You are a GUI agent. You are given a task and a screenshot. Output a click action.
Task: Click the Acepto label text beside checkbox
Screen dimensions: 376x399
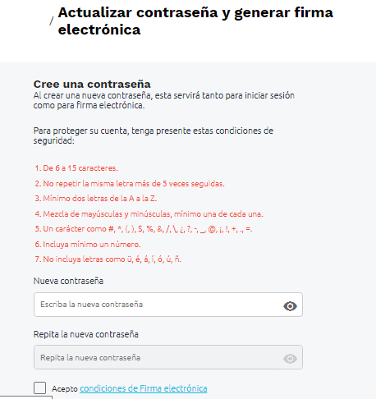click(65, 388)
